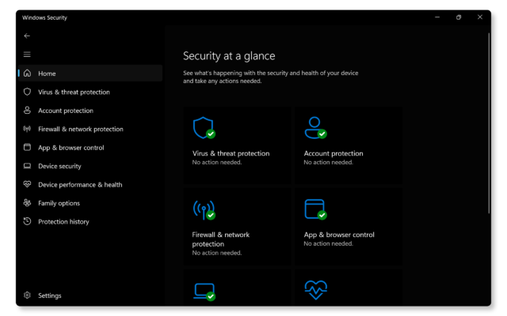
Task: Click the Virus & threat protection shield tile icon
Action: pos(203,127)
